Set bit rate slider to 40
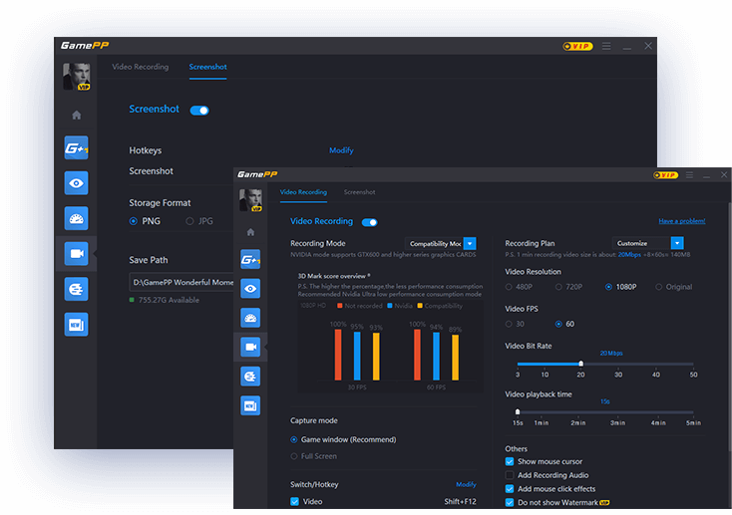 [656, 364]
